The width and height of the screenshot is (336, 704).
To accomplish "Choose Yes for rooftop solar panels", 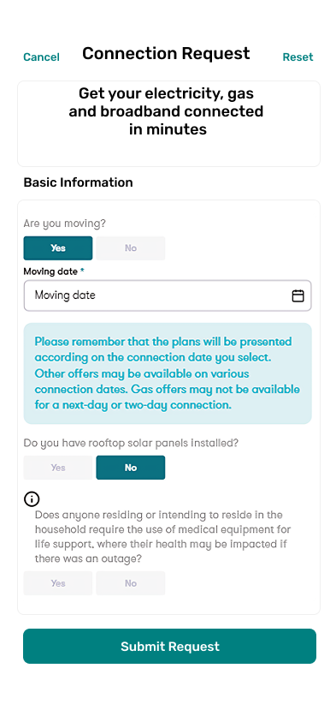I will point(58,468).
